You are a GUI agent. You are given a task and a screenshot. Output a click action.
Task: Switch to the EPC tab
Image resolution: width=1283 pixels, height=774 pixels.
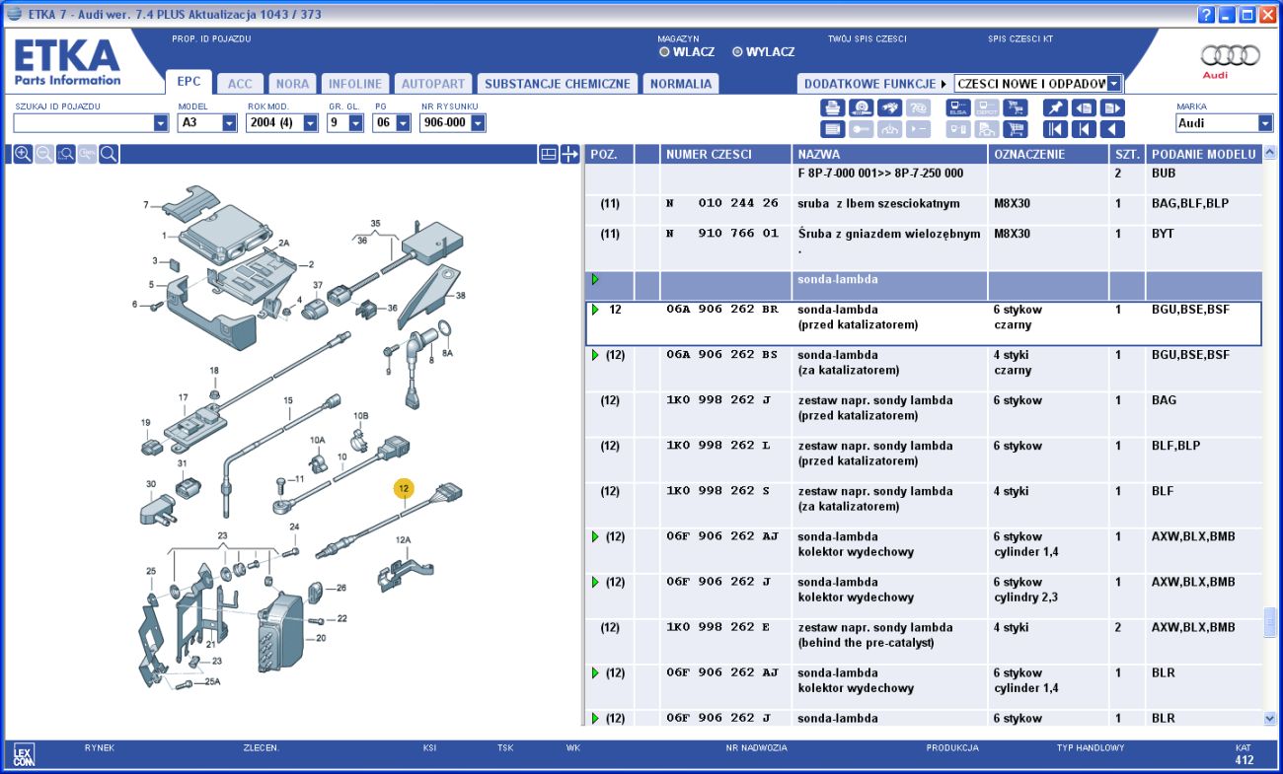[188, 83]
